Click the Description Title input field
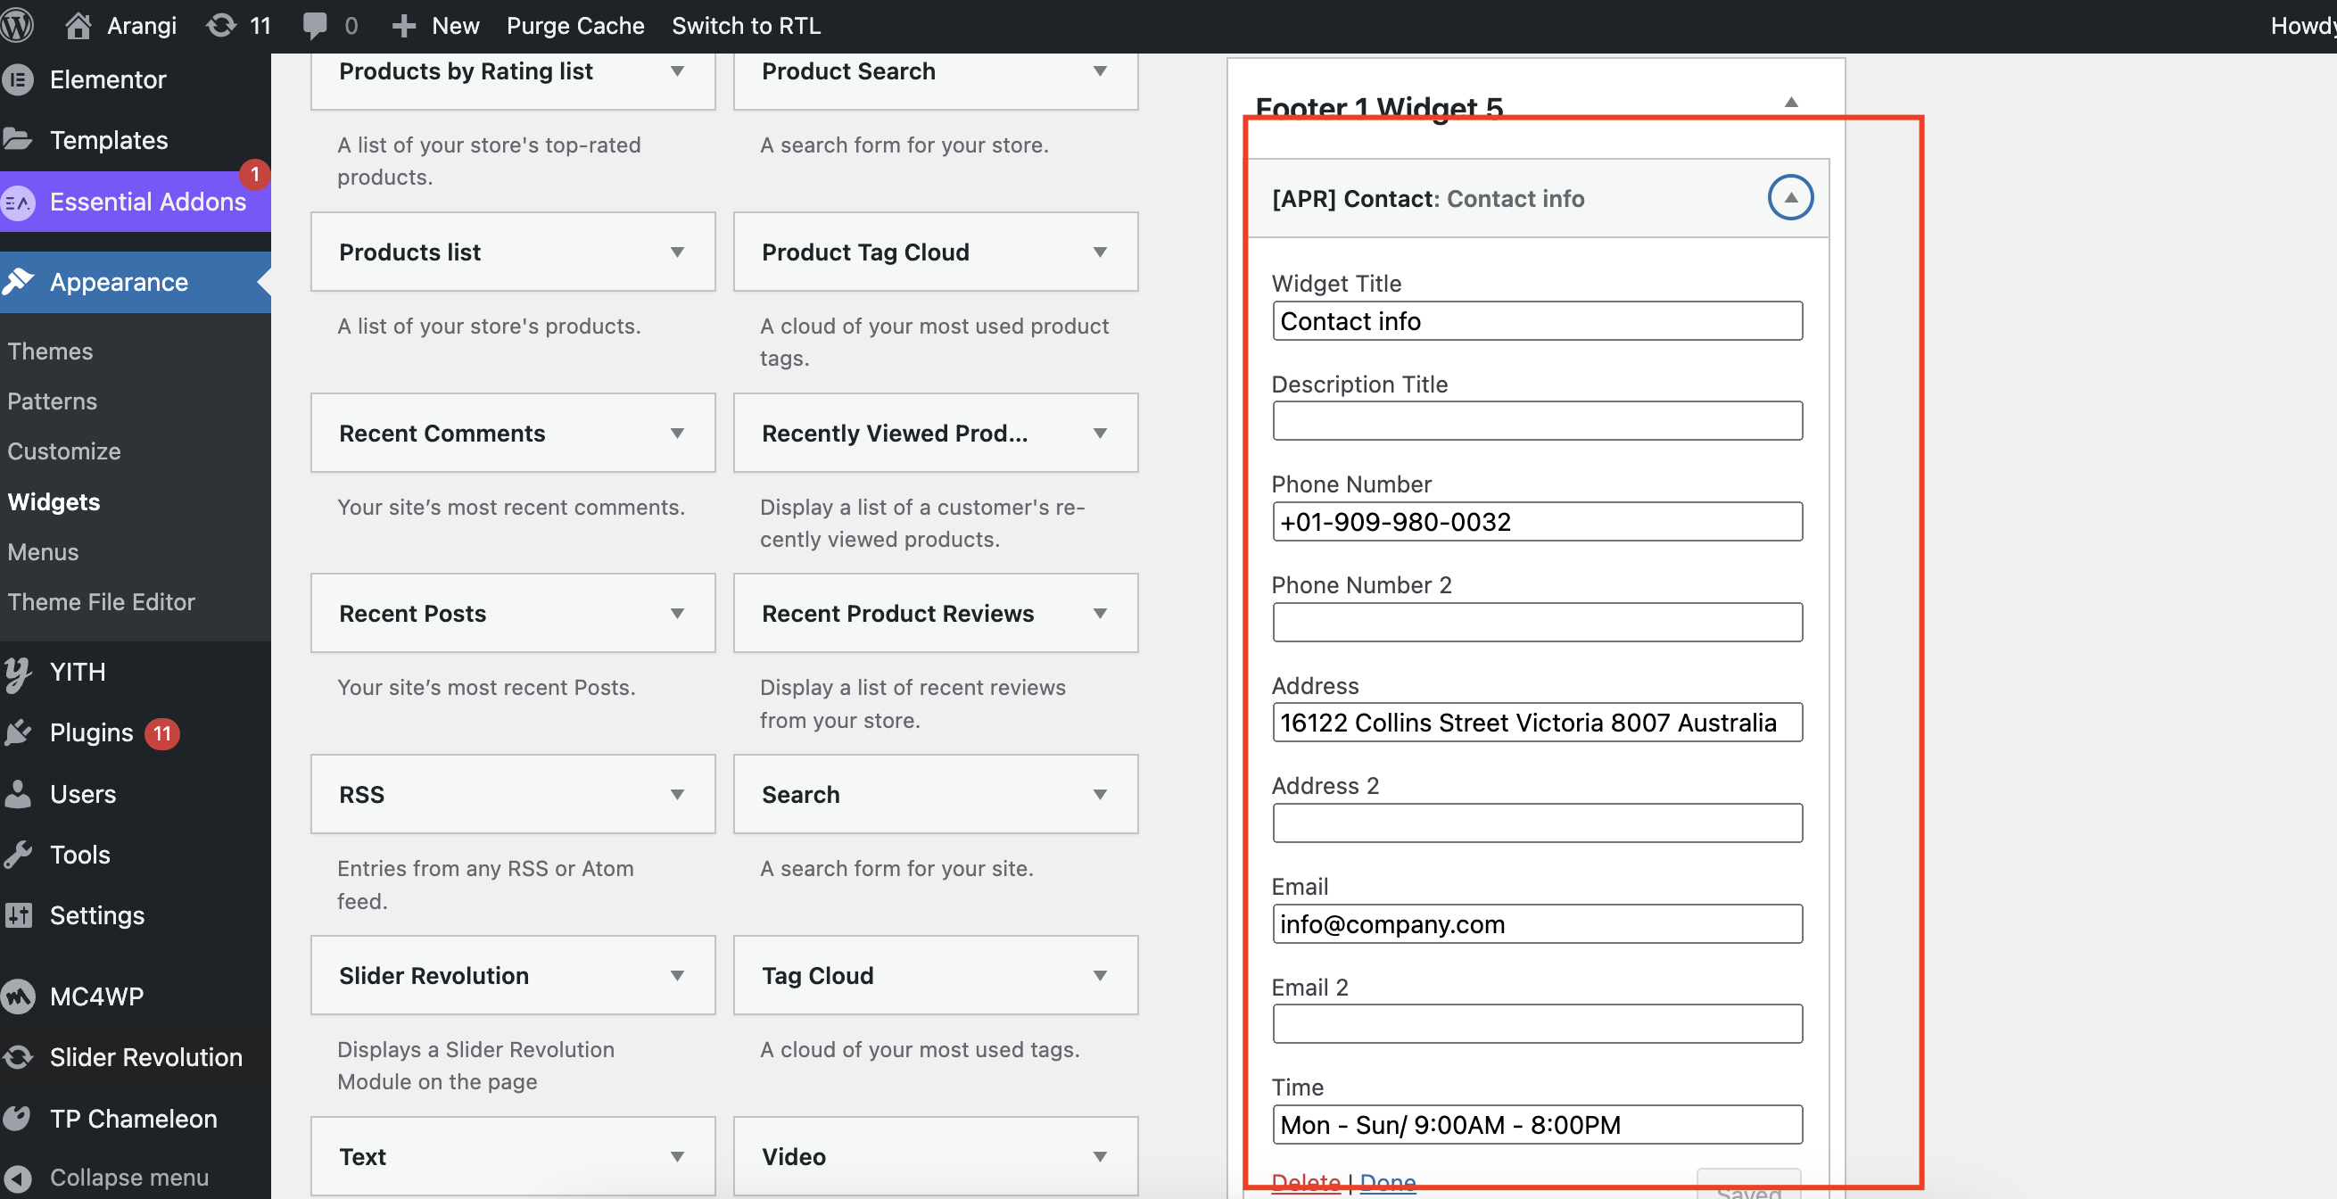The image size is (2337, 1199). pyautogui.click(x=1537, y=421)
